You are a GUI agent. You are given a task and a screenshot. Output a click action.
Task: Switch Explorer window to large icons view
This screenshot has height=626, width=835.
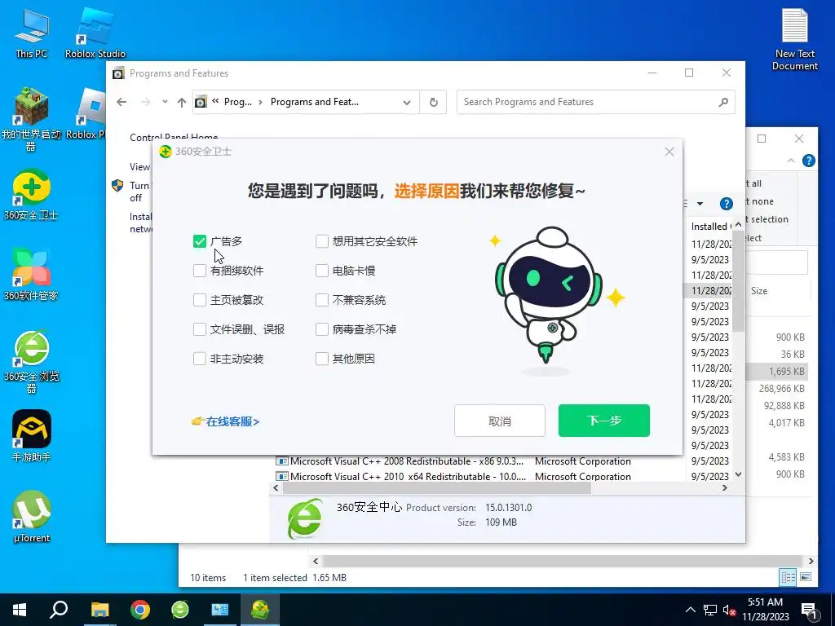[806, 577]
